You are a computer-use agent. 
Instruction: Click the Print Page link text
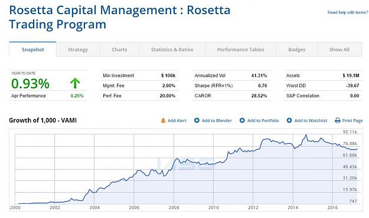click(x=352, y=121)
